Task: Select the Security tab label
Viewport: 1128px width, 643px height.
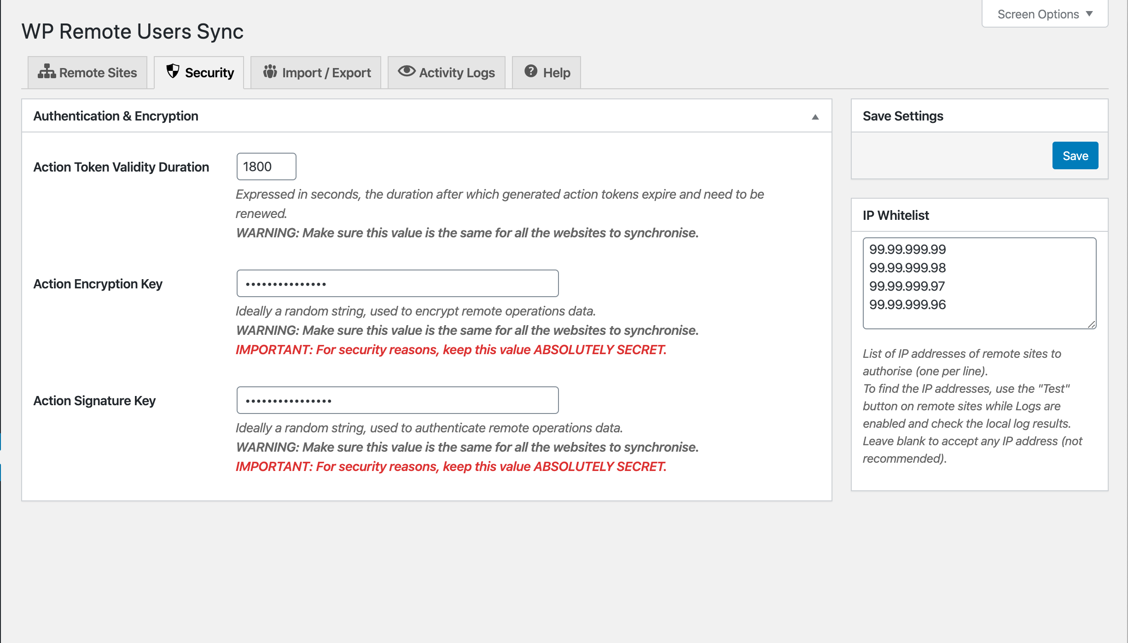Action: (209, 73)
